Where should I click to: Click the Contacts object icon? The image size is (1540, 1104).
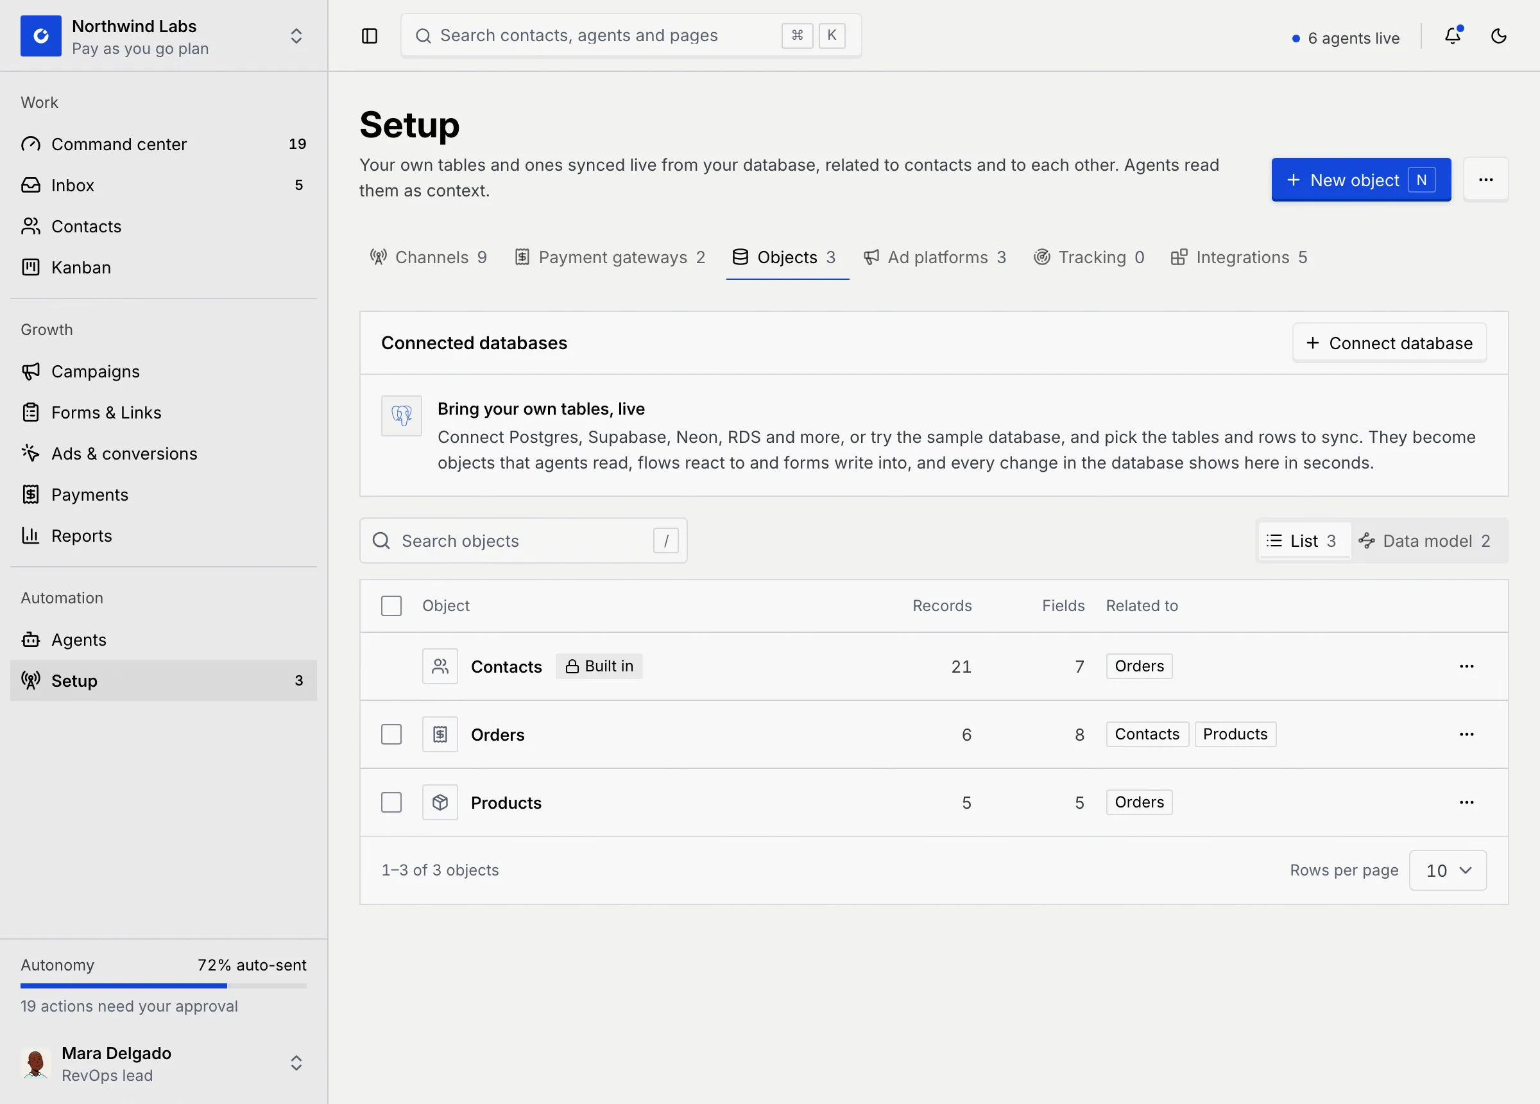(440, 666)
